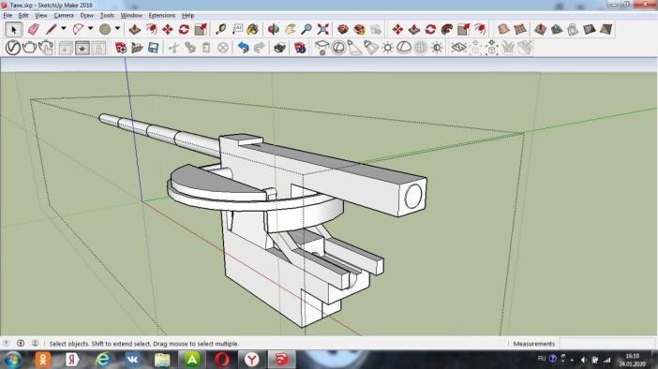Viewport: 658px width, 369px height.
Task: Open Opera from the Windows taskbar
Action: (222, 360)
